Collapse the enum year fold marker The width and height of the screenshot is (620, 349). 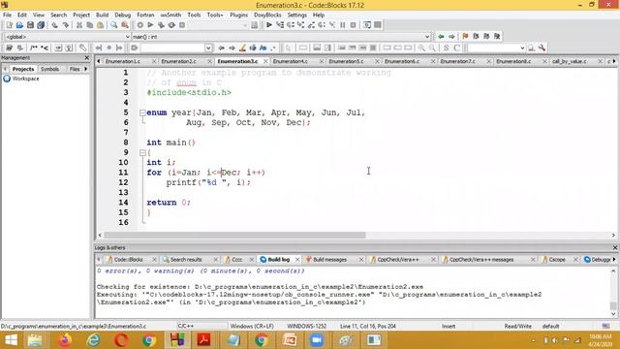[x=142, y=112]
